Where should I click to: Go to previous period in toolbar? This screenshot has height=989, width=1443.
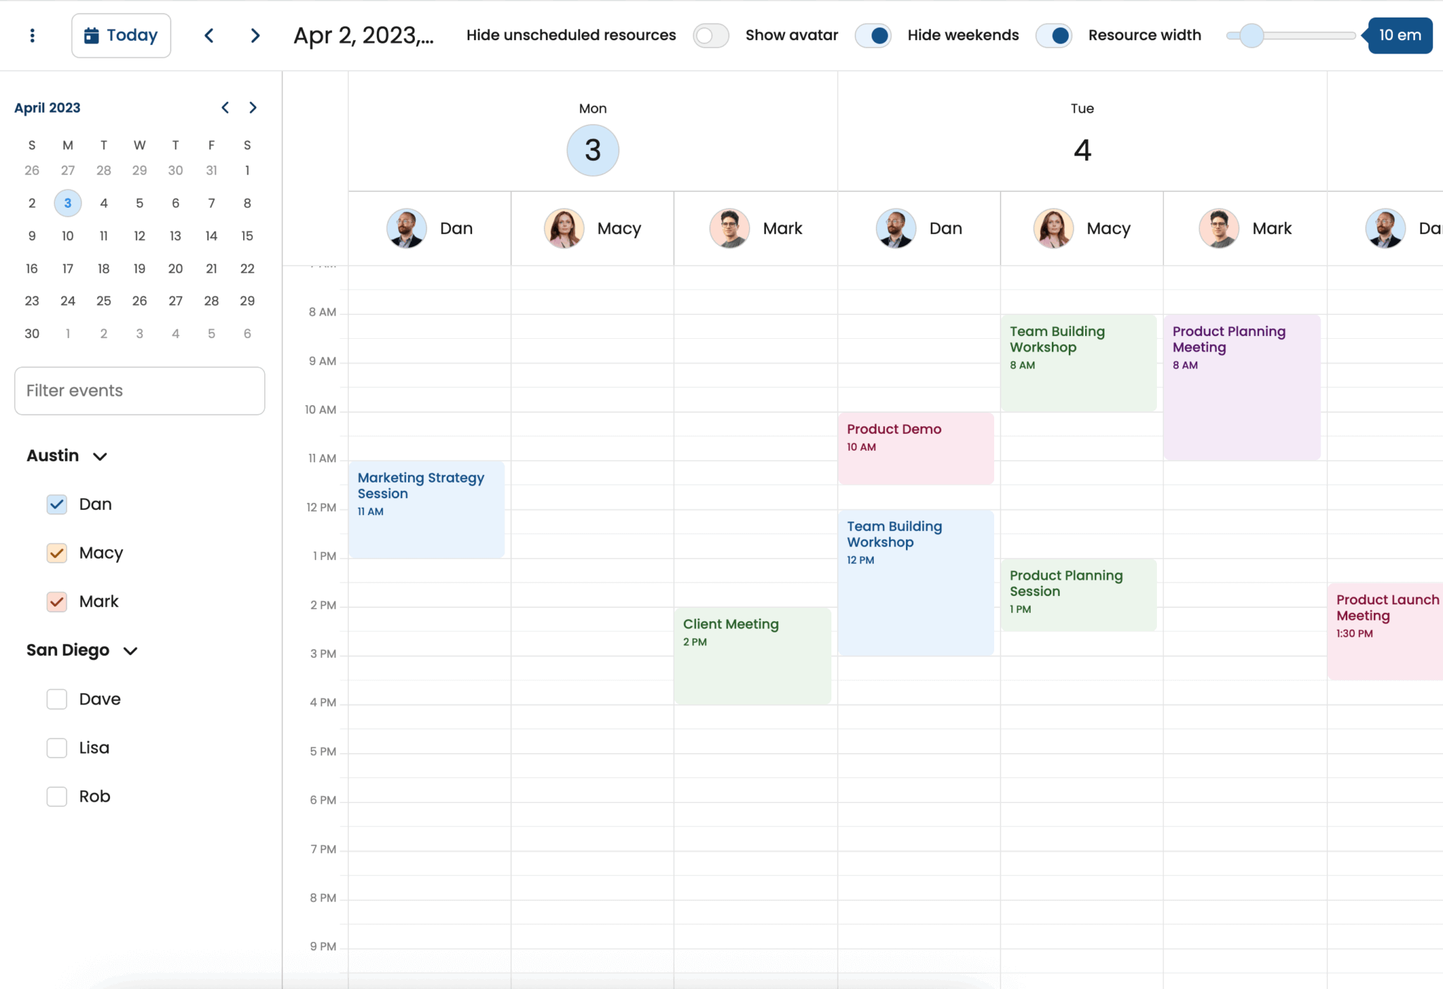coord(209,35)
